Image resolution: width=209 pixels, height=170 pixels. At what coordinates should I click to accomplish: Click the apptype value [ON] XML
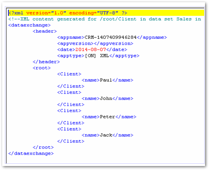(97, 56)
